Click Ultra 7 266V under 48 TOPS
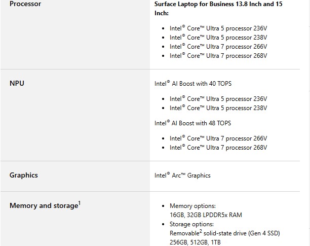The height and width of the screenshot is (246, 310). pyautogui.click(x=218, y=138)
